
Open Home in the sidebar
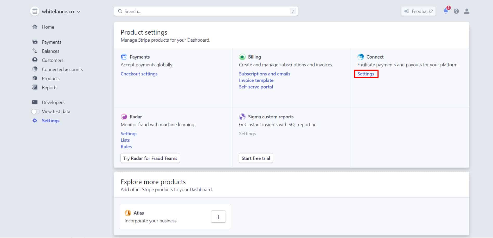click(48, 27)
